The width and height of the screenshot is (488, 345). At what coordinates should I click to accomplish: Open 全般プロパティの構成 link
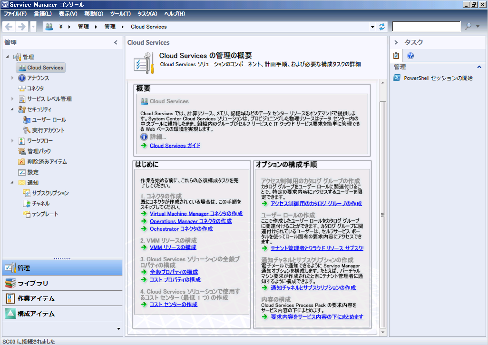pos(174,272)
